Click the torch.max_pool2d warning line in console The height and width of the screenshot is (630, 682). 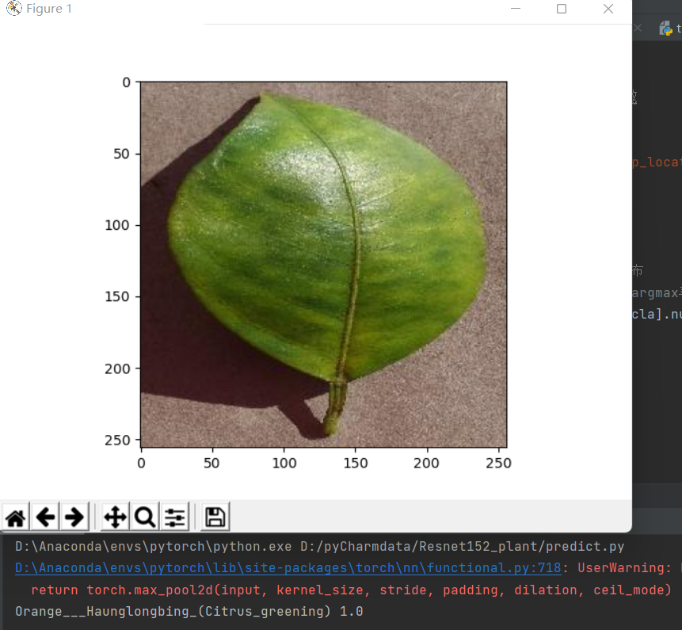(341, 590)
